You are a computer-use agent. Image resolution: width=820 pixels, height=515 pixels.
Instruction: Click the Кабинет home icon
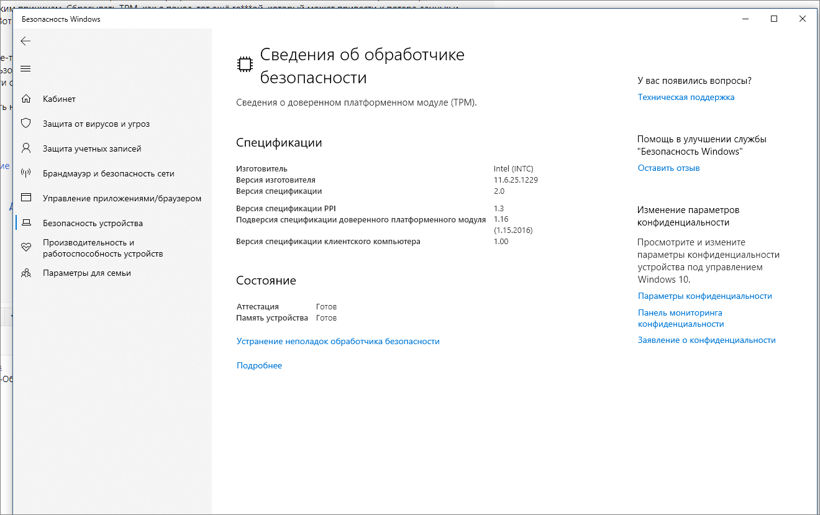[26, 99]
